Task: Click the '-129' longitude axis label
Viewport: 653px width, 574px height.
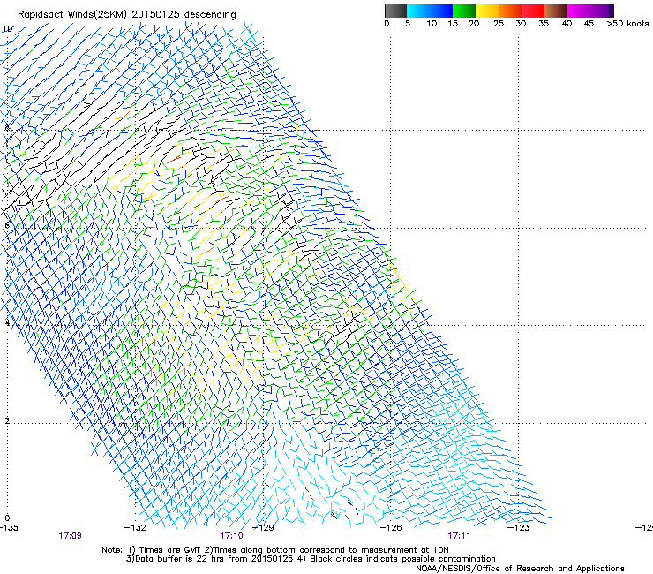Action: pyautogui.click(x=264, y=528)
